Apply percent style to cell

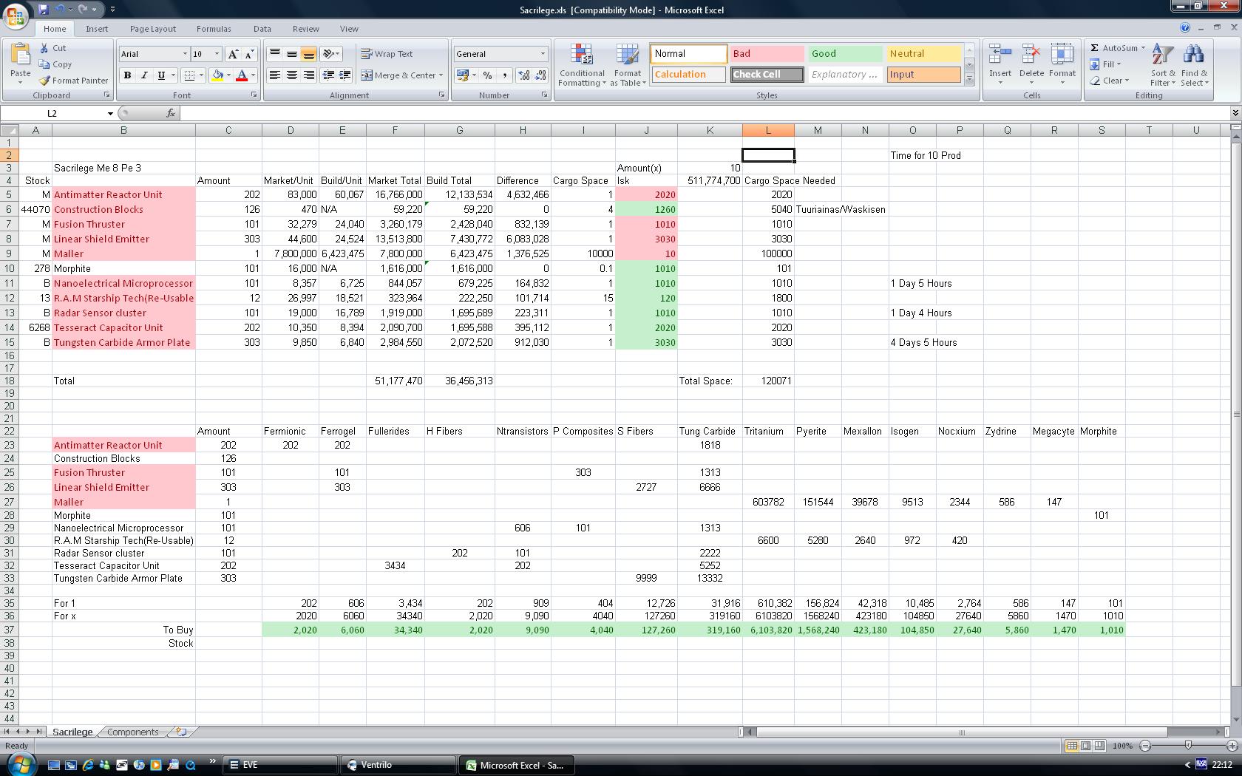pos(488,75)
